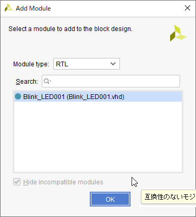Image resolution: width=196 pixels, height=217 pixels.
Task: Click the chevron arrow of the RTL dropdown
Action: (x=113, y=64)
